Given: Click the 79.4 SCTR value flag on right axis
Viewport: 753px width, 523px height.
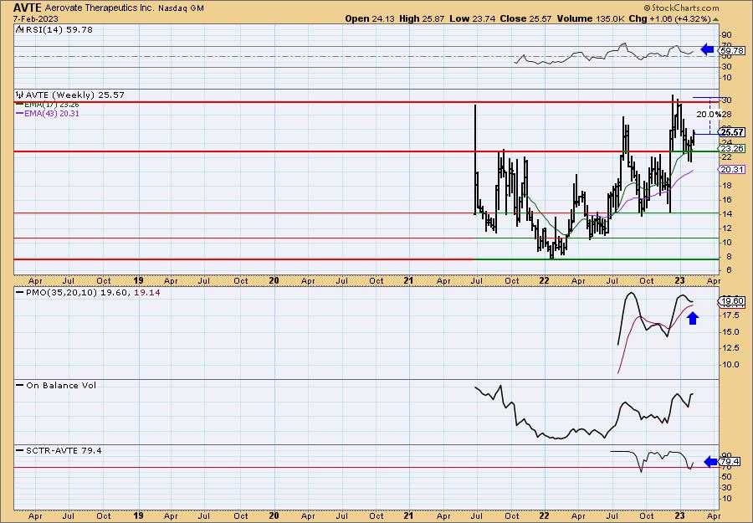Looking at the screenshot, I should (730, 462).
